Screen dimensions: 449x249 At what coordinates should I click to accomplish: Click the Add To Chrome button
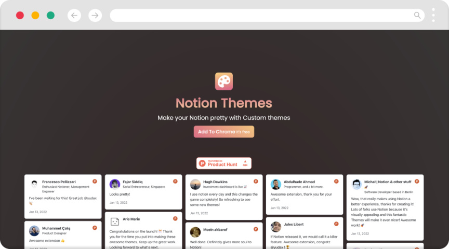pos(224,132)
